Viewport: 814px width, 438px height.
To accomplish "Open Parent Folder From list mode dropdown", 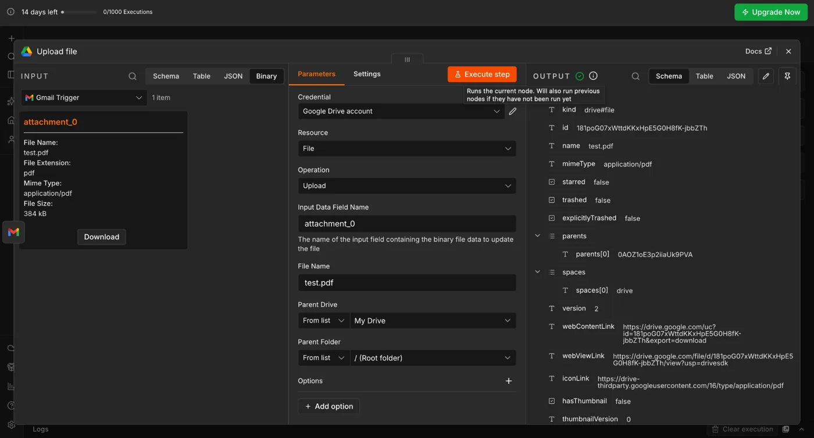I will click(x=324, y=358).
